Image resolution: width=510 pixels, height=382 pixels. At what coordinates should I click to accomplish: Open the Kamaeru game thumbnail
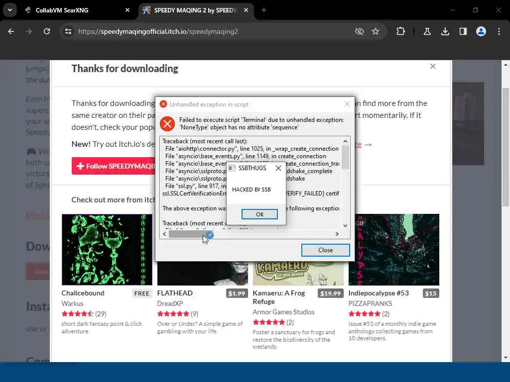[298, 273]
